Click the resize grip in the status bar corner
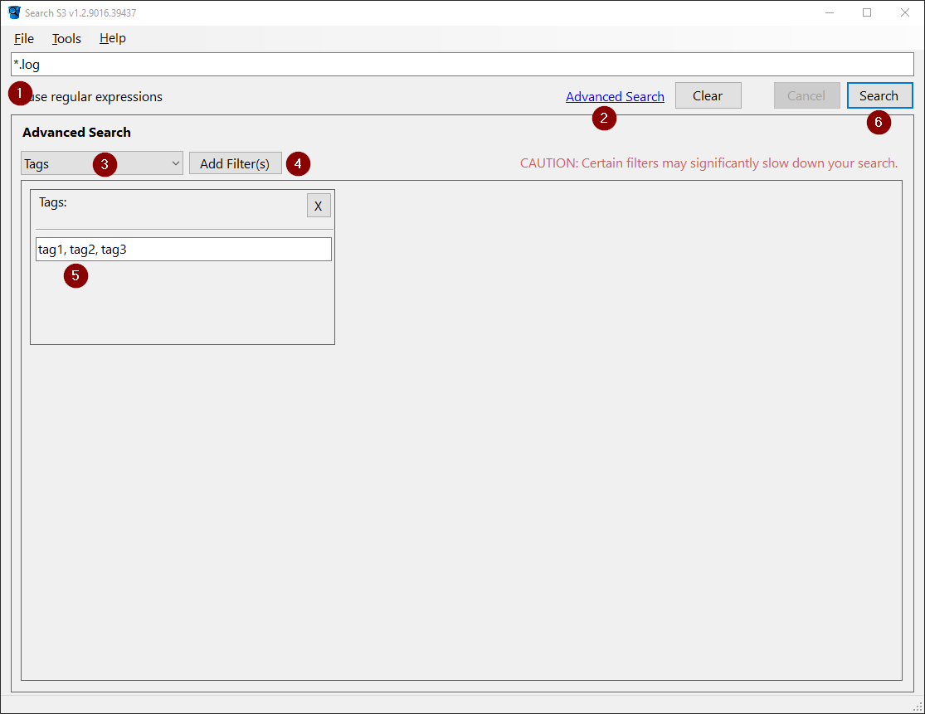This screenshot has height=714, width=925. click(918, 707)
